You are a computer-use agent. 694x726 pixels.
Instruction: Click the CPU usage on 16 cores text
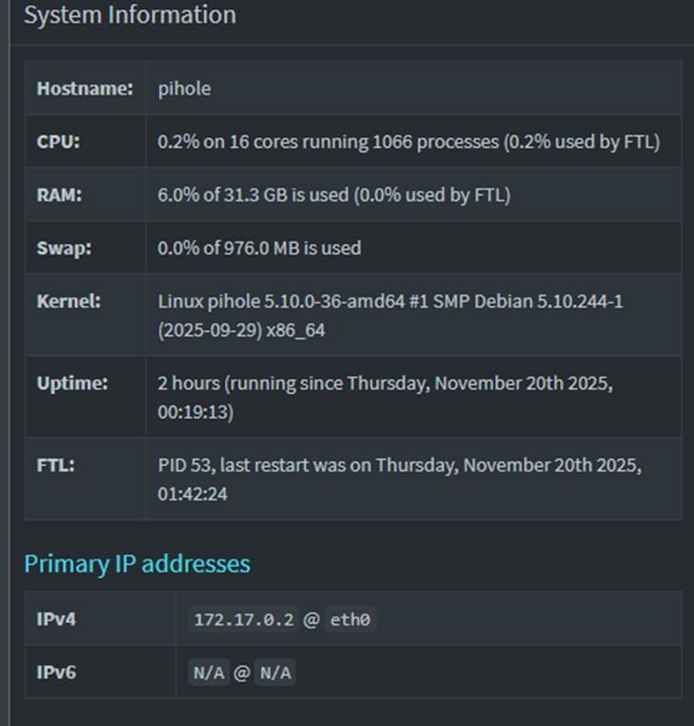click(x=408, y=143)
